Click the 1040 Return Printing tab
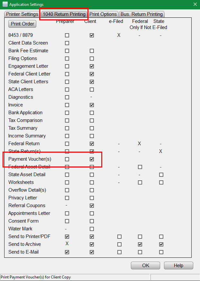Screen dimensions: 200x281 pyautogui.click(x=63, y=14)
